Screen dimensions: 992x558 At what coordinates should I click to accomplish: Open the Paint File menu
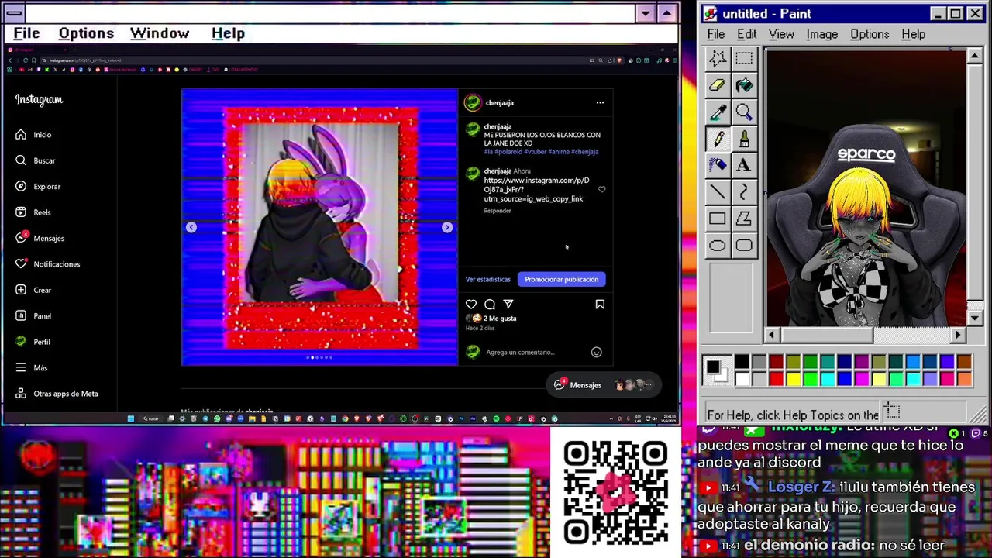click(x=716, y=34)
